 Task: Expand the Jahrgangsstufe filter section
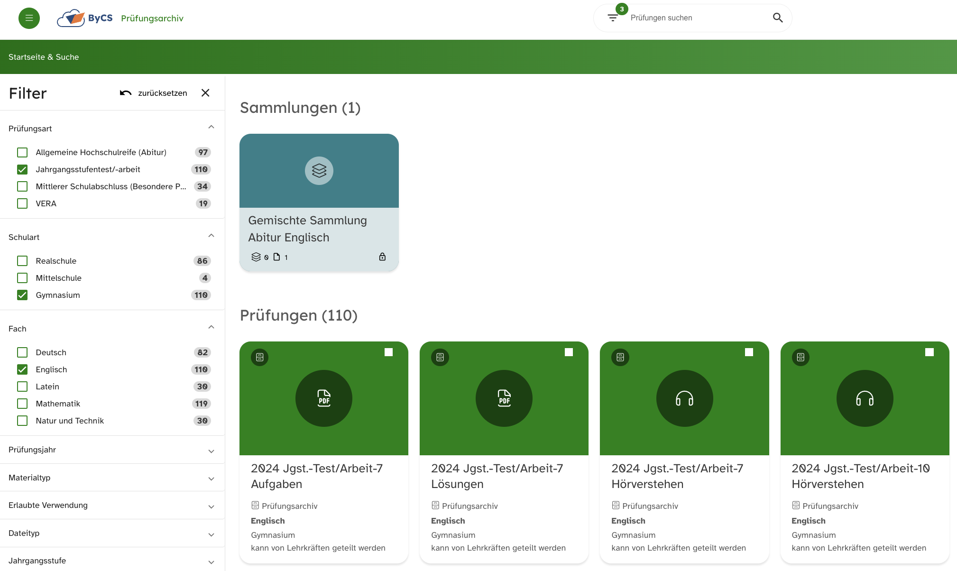click(x=212, y=562)
